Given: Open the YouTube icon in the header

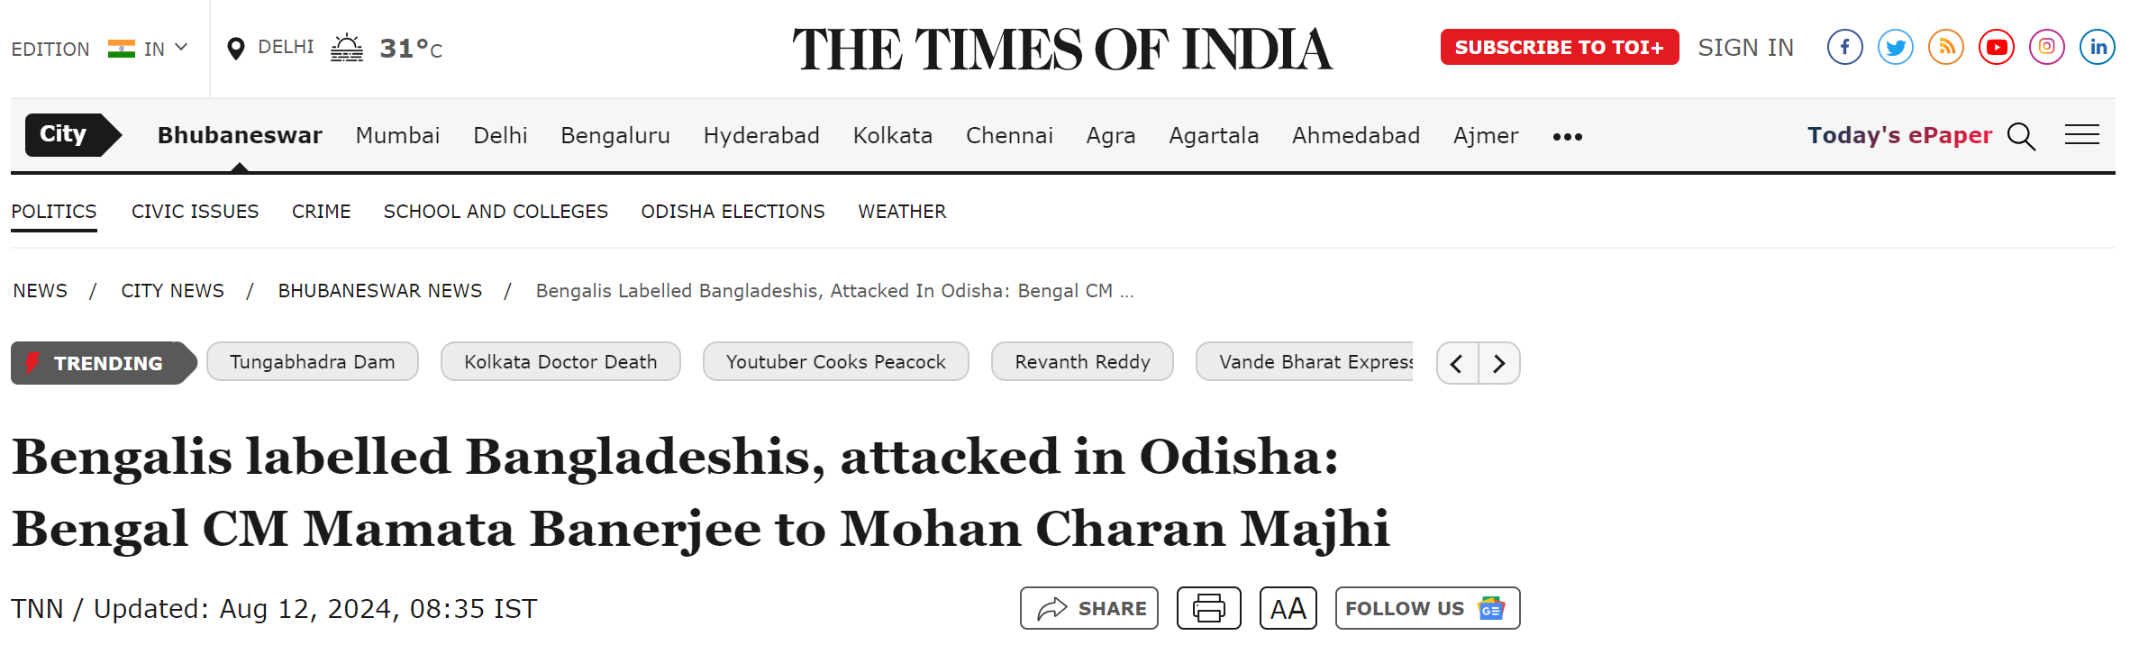Looking at the screenshot, I should pos(1996,47).
